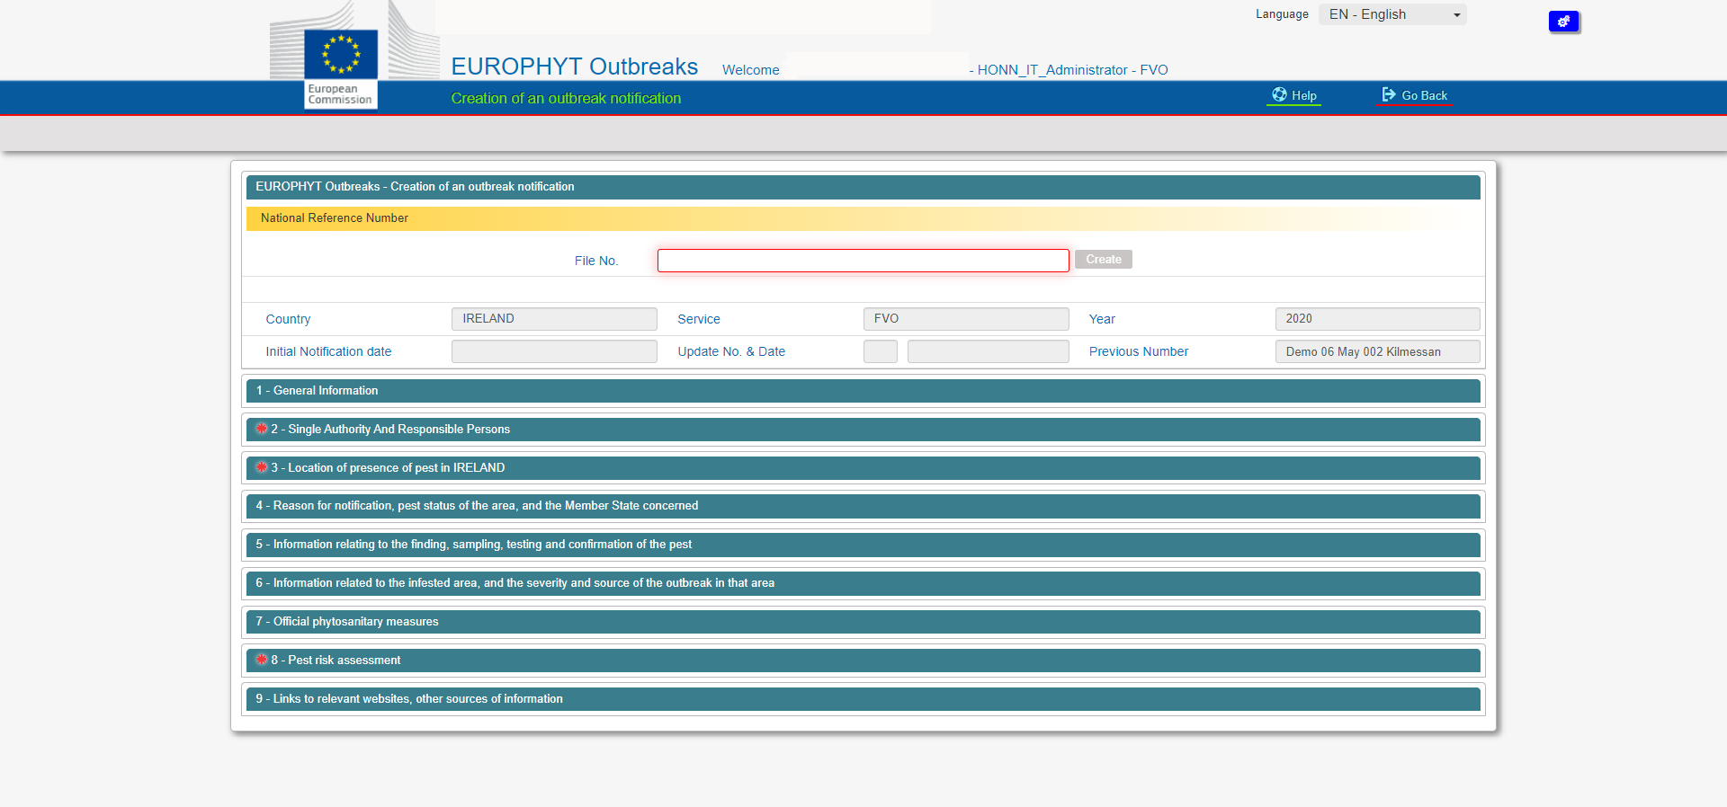Click the Update Date field
This screenshot has height=807, width=1727.
(x=989, y=351)
